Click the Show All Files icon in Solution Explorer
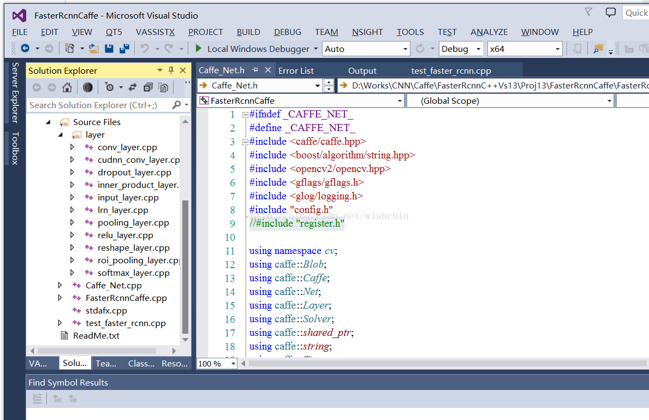The width and height of the screenshot is (649, 420). pos(164,87)
